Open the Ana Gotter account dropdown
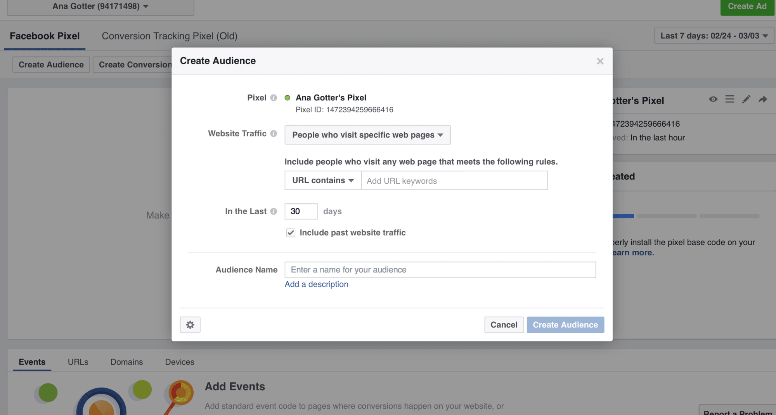This screenshot has height=415, width=776. tap(100, 7)
